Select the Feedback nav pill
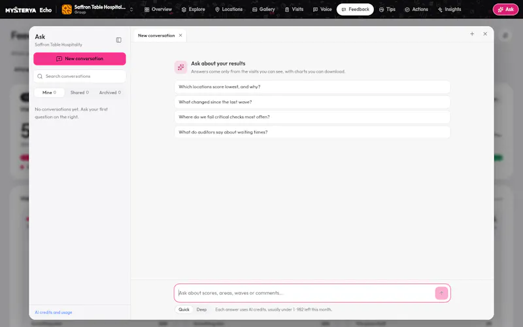The height and width of the screenshot is (327, 523). coord(355,9)
